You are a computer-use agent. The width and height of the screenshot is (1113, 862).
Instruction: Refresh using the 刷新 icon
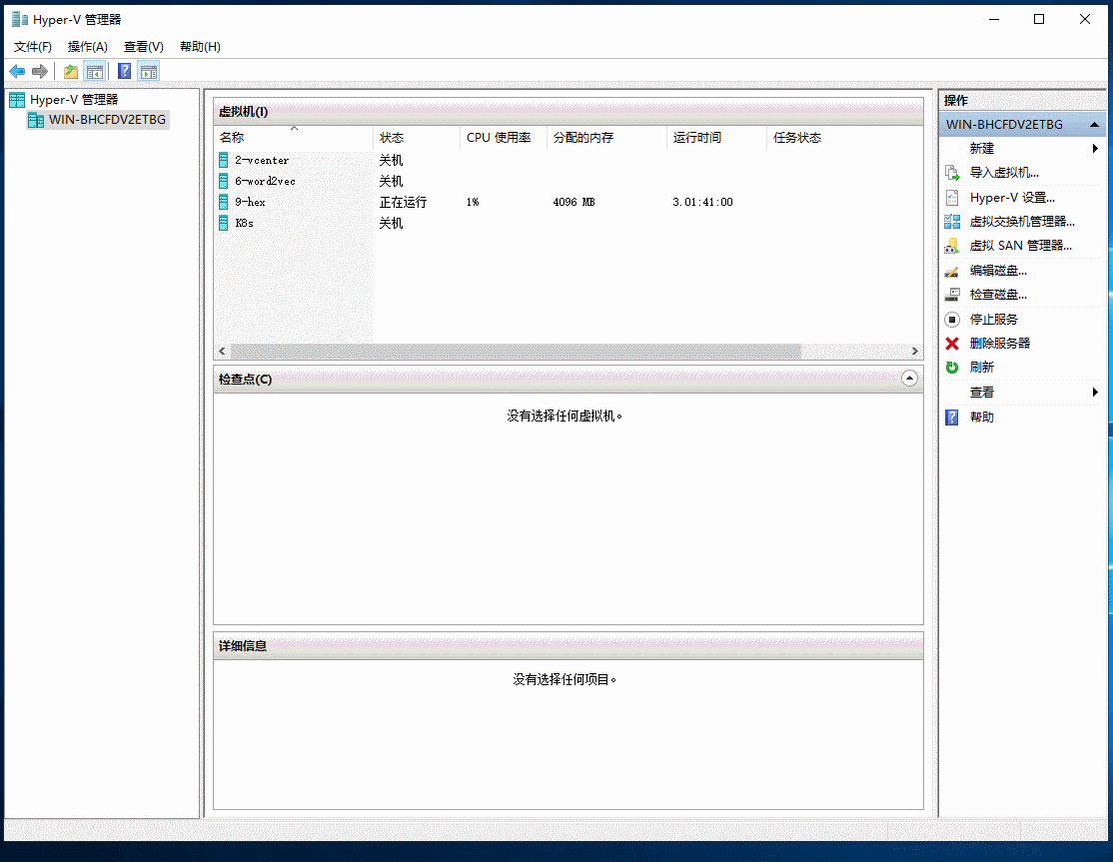[x=952, y=367]
